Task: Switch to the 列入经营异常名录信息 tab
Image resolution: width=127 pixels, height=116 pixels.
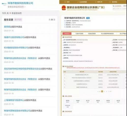Action: 107,34
